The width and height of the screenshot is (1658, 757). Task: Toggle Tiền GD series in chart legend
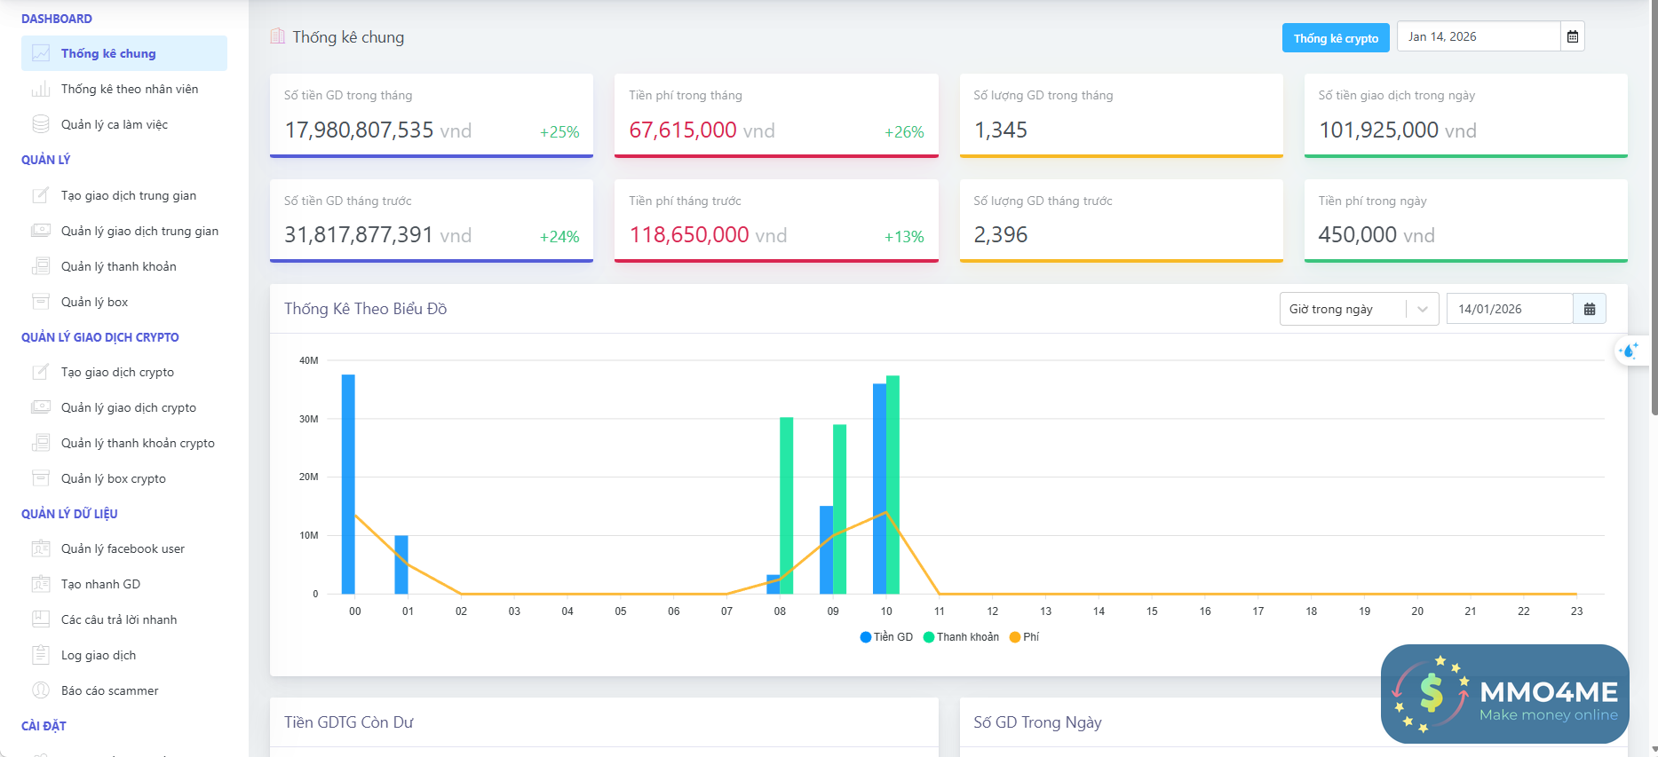(x=886, y=637)
